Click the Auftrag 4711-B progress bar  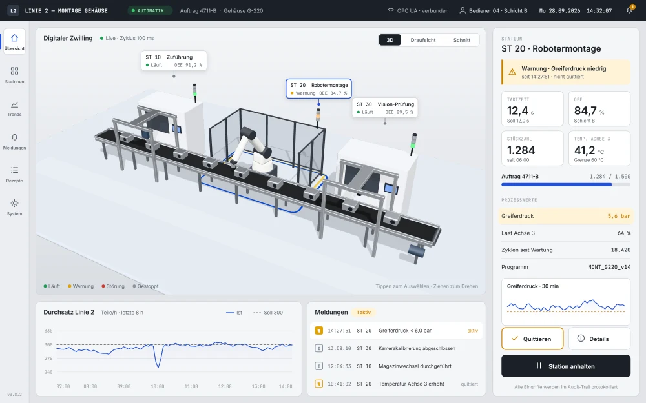click(x=566, y=184)
